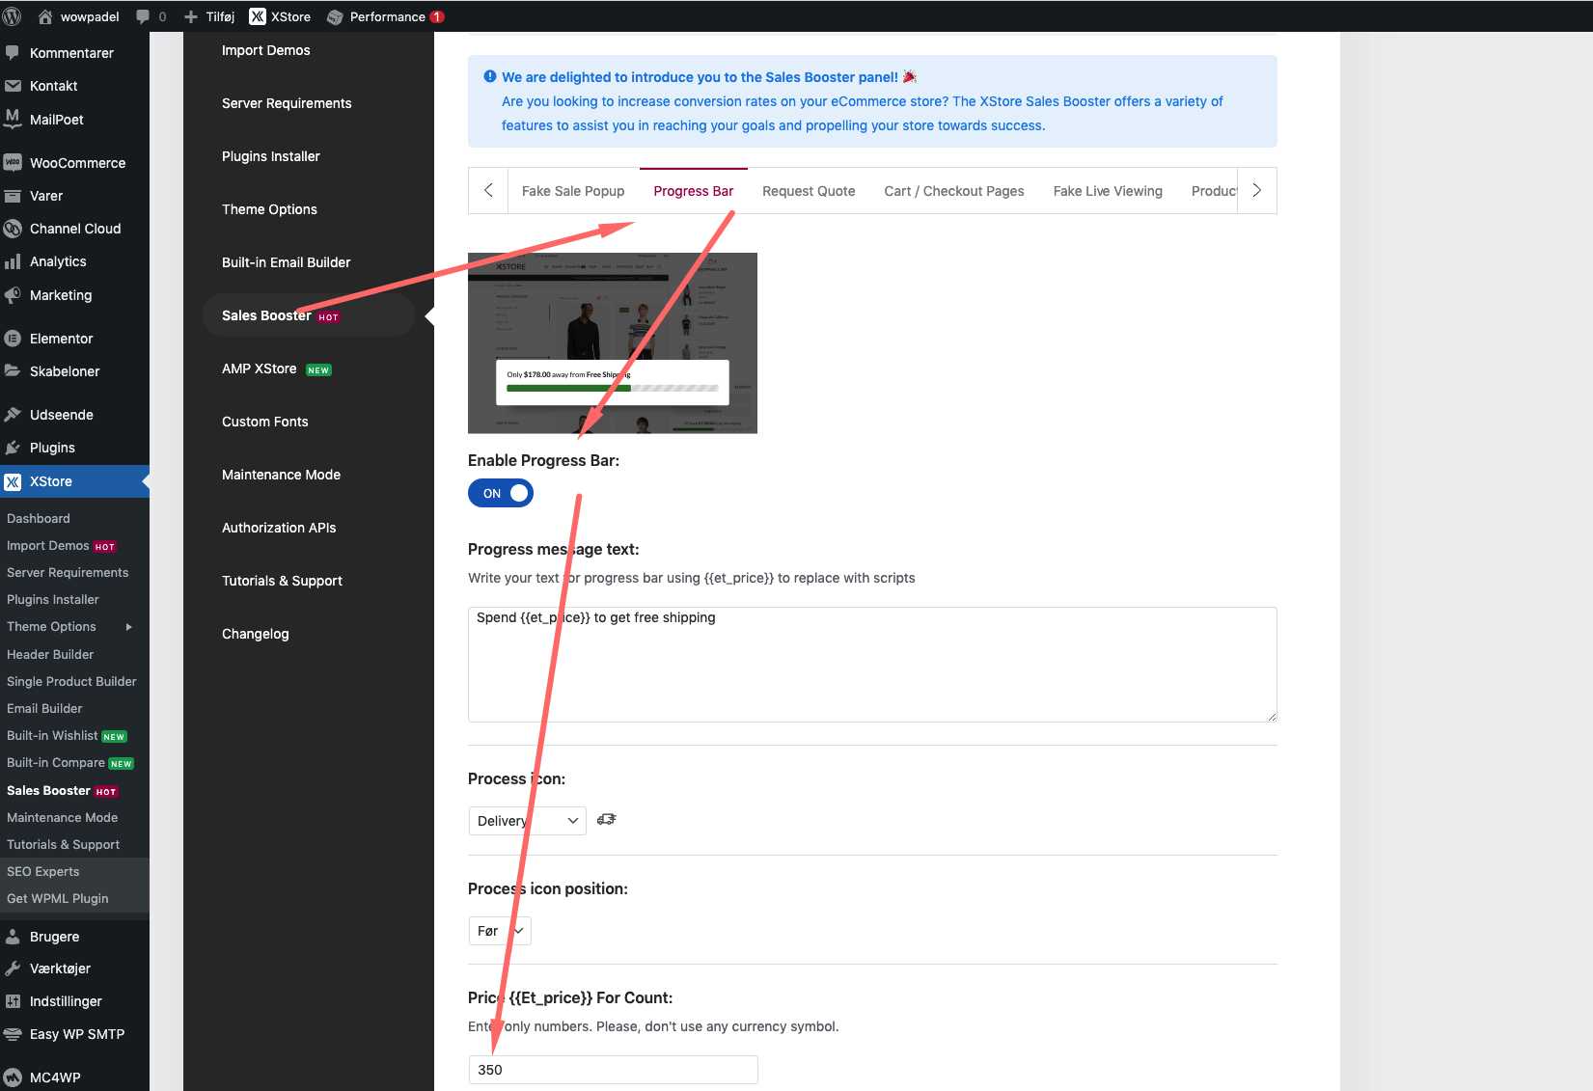Open the Changelog page

[256, 634]
